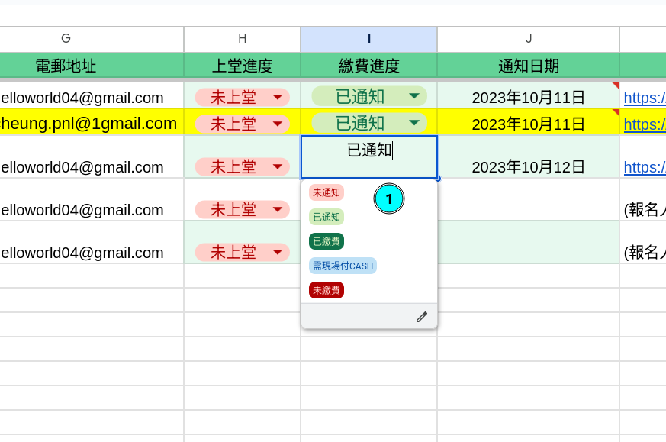Click the 2023年10月12日 date cell

pos(528,166)
